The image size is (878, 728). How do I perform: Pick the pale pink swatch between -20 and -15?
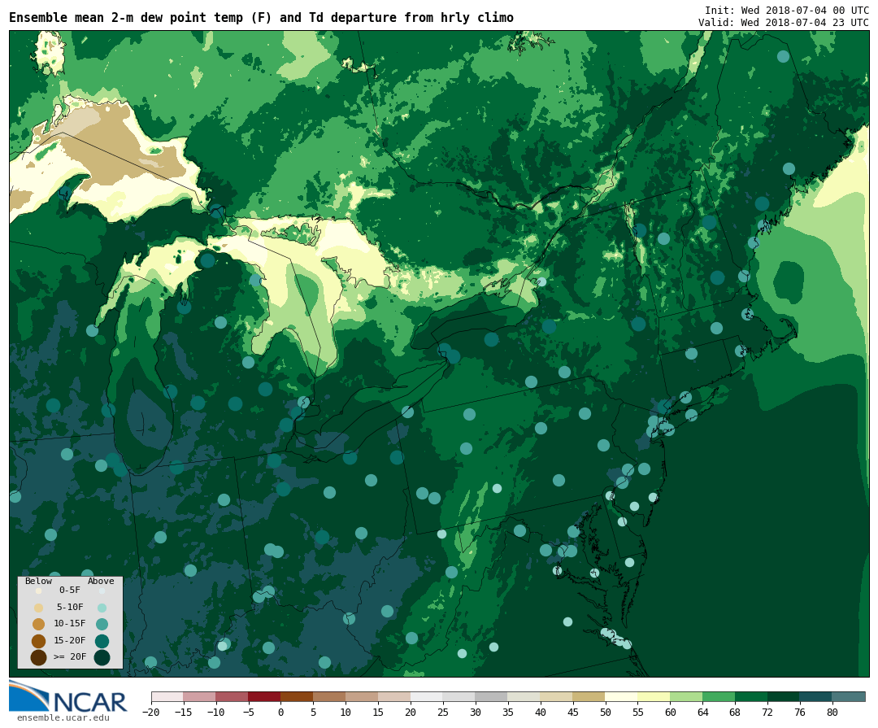click(167, 696)
